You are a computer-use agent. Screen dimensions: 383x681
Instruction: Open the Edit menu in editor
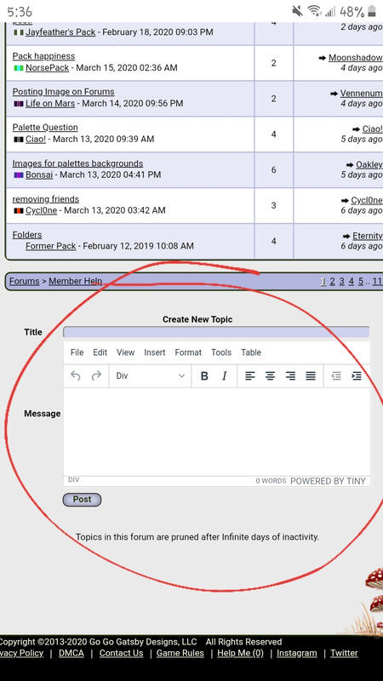coord(100,352)
